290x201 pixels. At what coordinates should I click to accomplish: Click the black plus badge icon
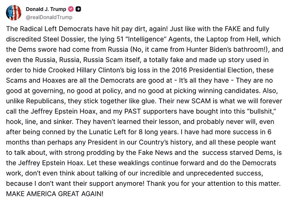pyautogui.click(x=78, y=9)
